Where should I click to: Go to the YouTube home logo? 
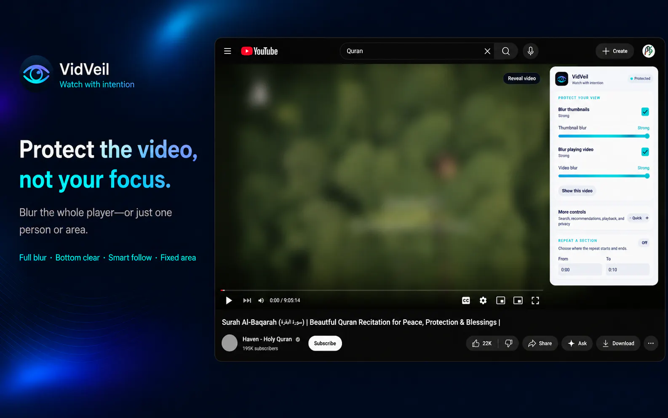click(x=259, y=51)
